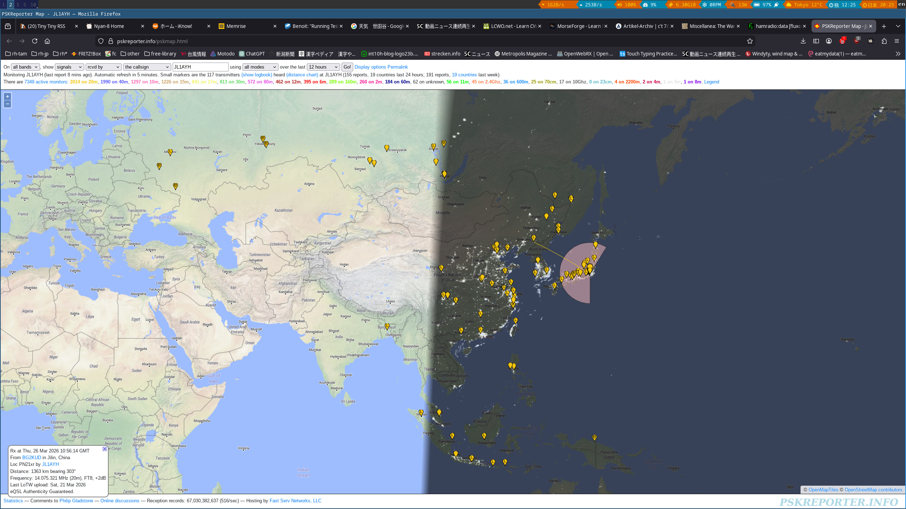
Task: Click the callsign input field JL1AYH
Action: 200,67
